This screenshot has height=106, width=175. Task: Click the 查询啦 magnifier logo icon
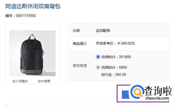[137, 92]
